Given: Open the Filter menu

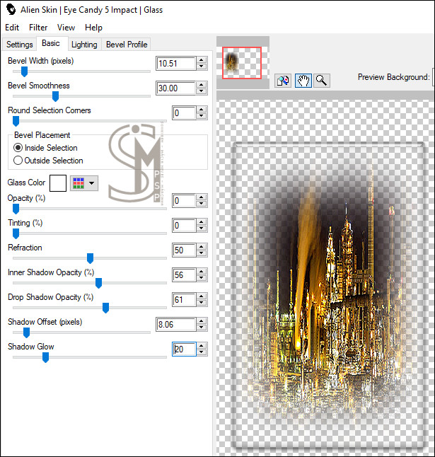Looking at the screenshot, I should [x=38, y=28].
